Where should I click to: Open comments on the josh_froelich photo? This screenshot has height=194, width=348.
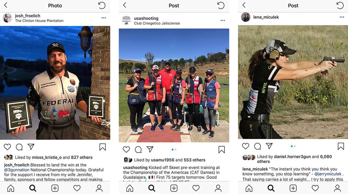(19, 147)
